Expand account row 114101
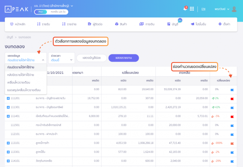 (x=8, y=161)
